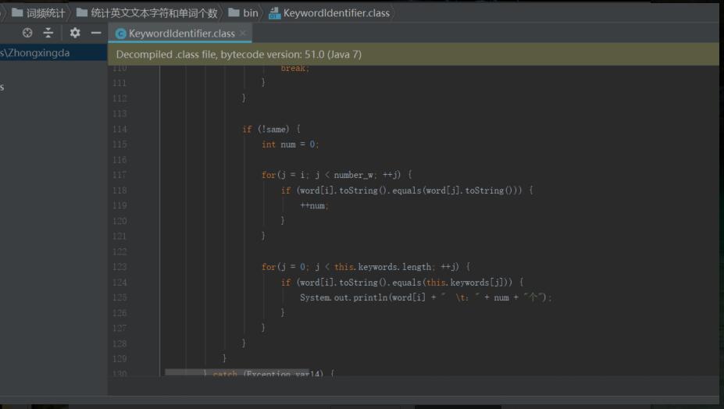The height and width of the screenshot is (409, 724).
Task: Select the s\Zhongxingda project tree row
Action: tap(54, 52)
